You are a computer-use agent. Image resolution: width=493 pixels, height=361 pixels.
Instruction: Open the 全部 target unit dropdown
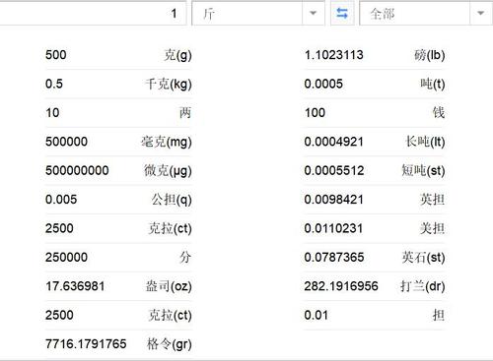pos(426,13)
